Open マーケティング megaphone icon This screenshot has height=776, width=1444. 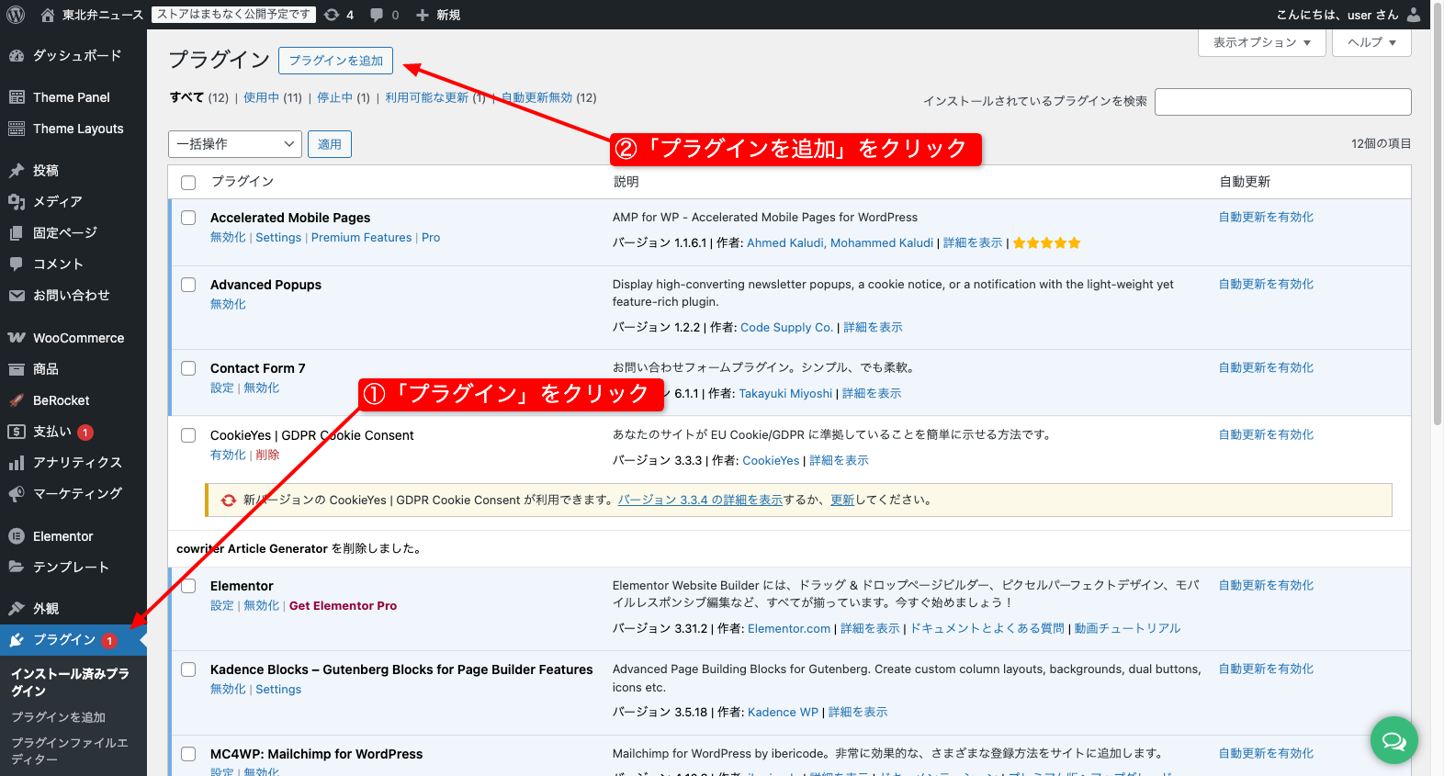tap(17, 494)
